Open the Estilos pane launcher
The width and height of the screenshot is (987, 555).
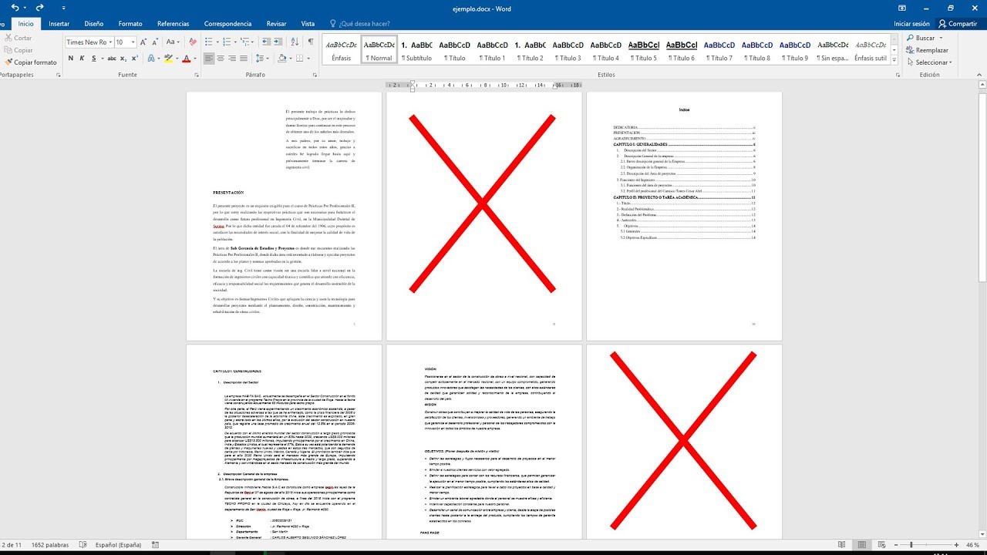[x=898, y=75]
